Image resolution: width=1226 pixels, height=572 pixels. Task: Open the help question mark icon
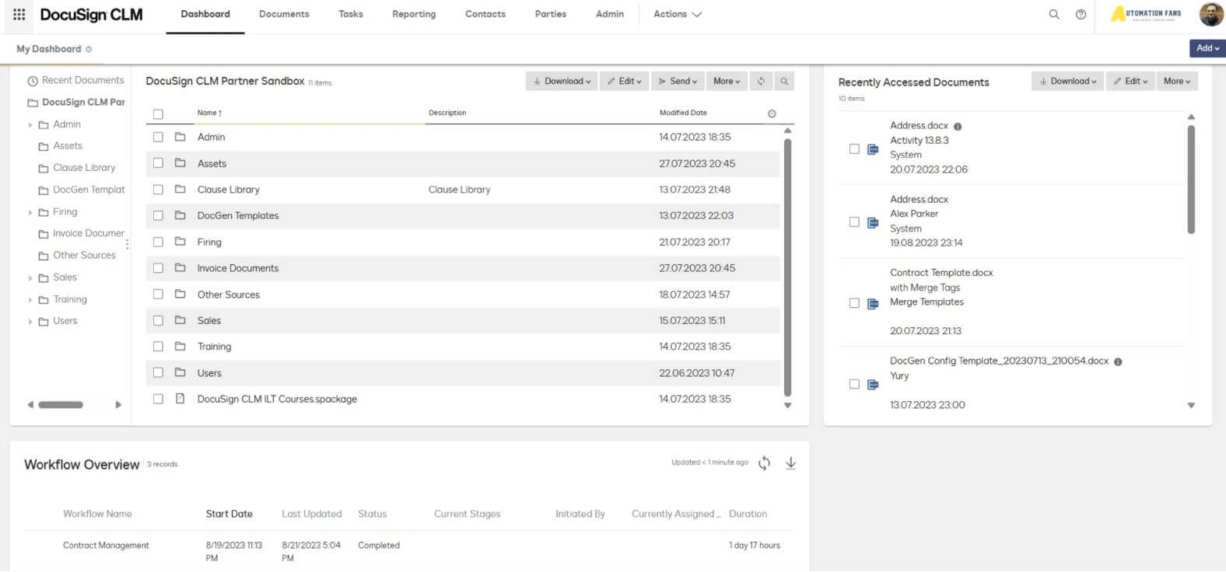[x=1081, y=14]
